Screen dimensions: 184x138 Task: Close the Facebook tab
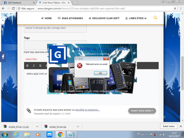34,2
